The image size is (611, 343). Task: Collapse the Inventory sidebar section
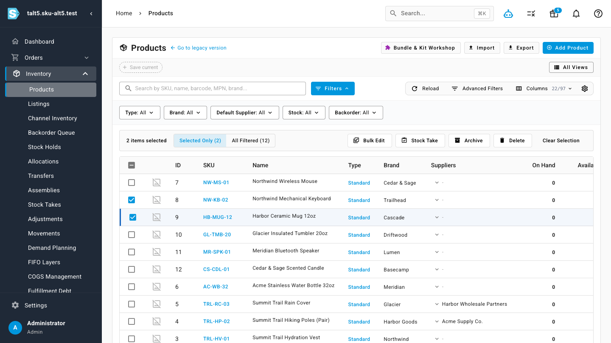pyautogui.click(x=85, y=74)
